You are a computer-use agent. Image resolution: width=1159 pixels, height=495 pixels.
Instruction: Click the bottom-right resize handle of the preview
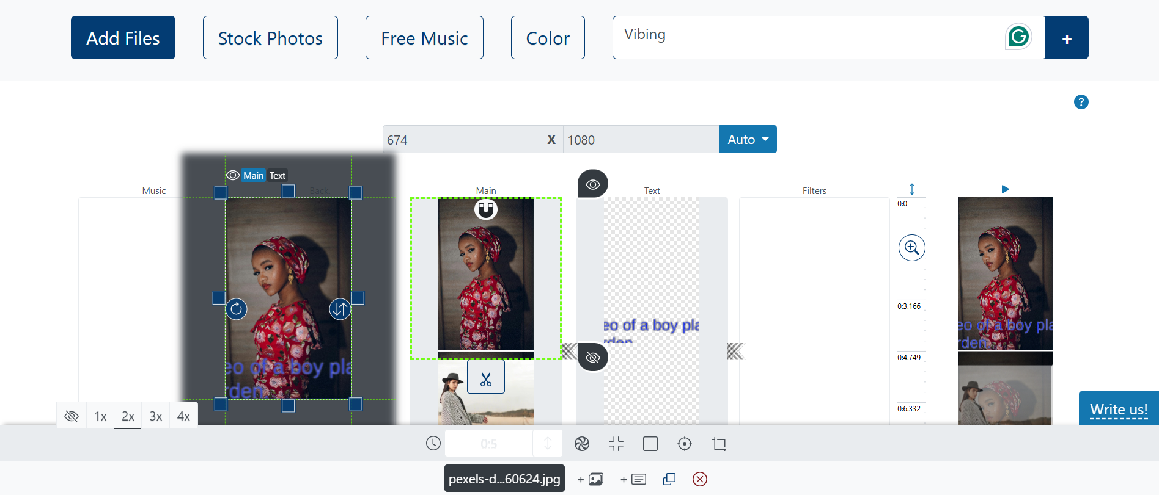(x=356, y=404)
